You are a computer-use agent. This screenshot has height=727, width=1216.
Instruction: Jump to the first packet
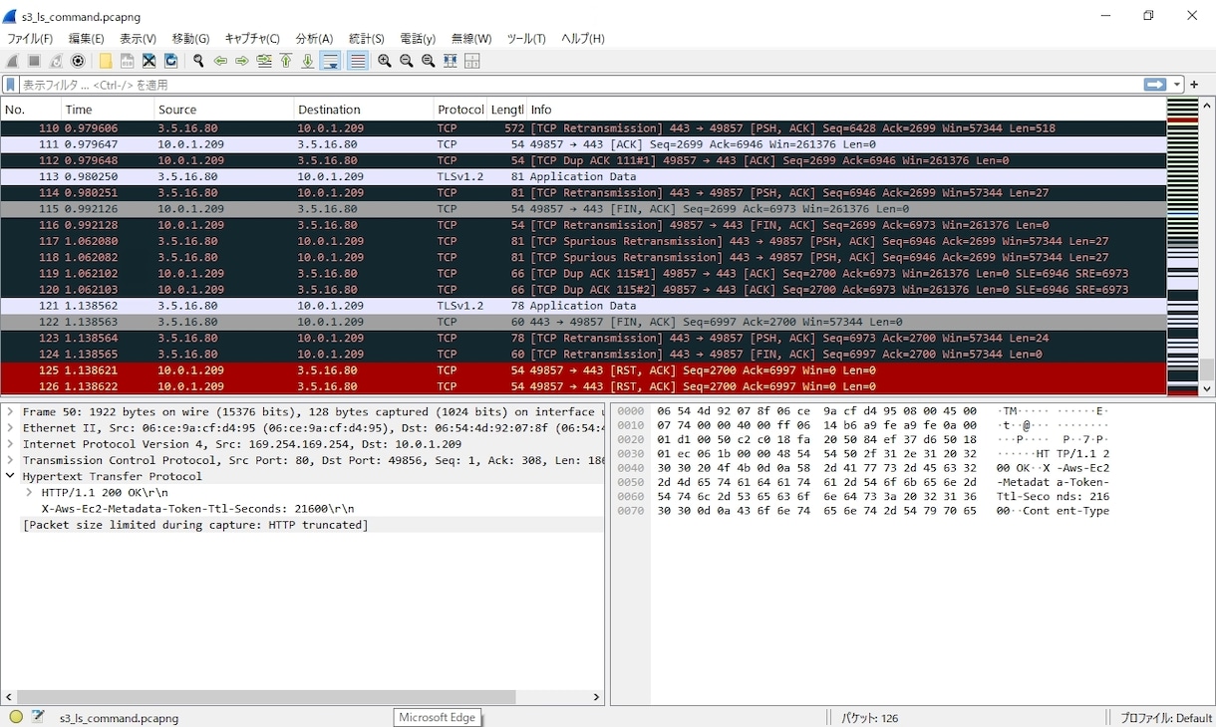click(286, 61)
